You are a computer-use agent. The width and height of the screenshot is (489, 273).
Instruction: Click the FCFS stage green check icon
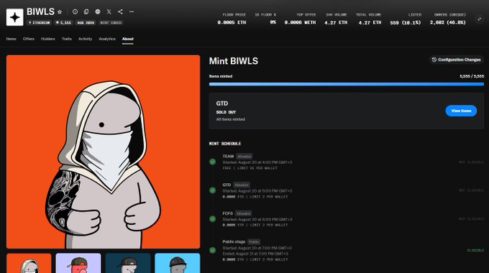tap(213, 219)
